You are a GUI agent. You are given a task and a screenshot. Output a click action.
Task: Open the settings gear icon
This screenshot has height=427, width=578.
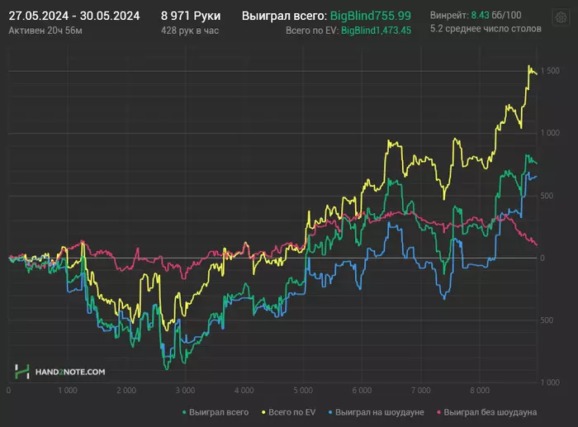pos(561,17)
